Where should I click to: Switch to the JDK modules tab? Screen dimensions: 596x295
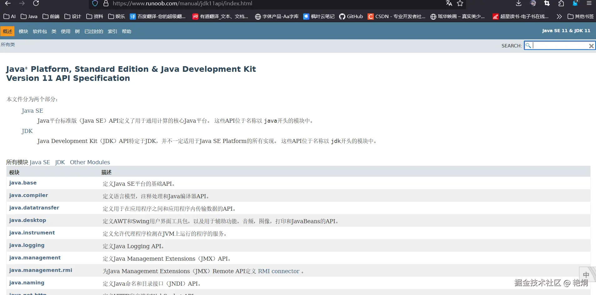[x=60, y=162]
